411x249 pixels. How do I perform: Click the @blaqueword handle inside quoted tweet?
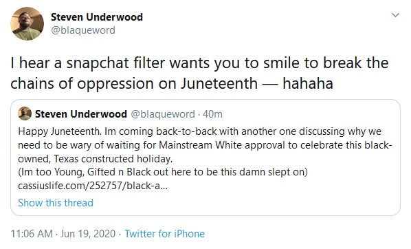(x=163, y=114)
